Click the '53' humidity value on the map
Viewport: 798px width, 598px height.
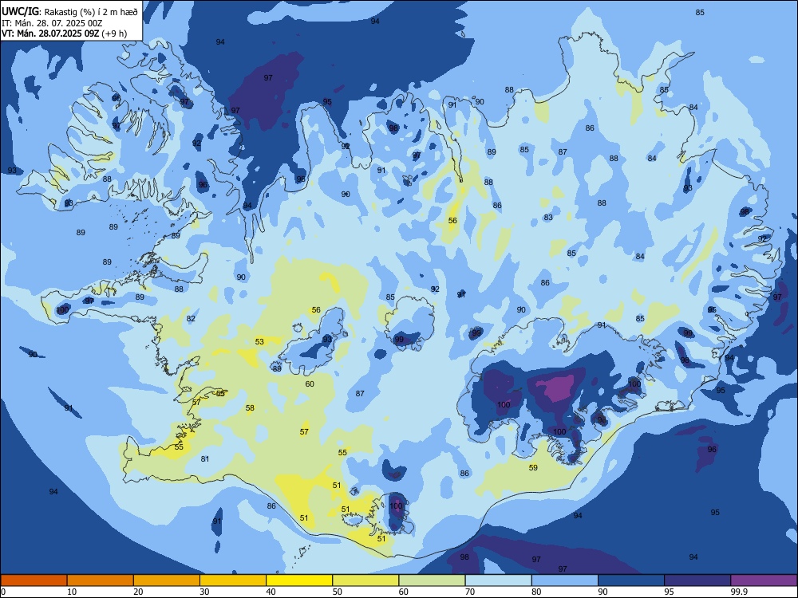point(259,342)
